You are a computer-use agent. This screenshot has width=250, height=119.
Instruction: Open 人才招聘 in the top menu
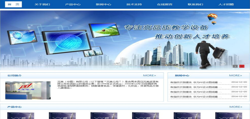(x=226, y=4)
